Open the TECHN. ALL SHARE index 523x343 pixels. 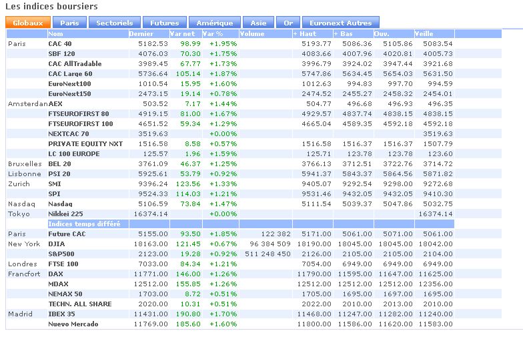pyautogui.click(x=80, y=304)
